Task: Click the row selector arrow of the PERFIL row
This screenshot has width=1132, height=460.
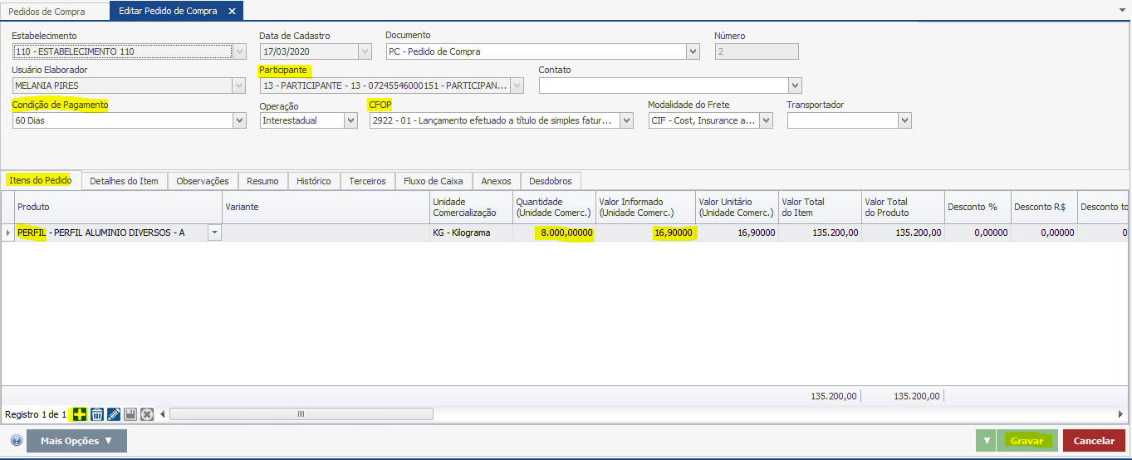Action: (7, 233)
